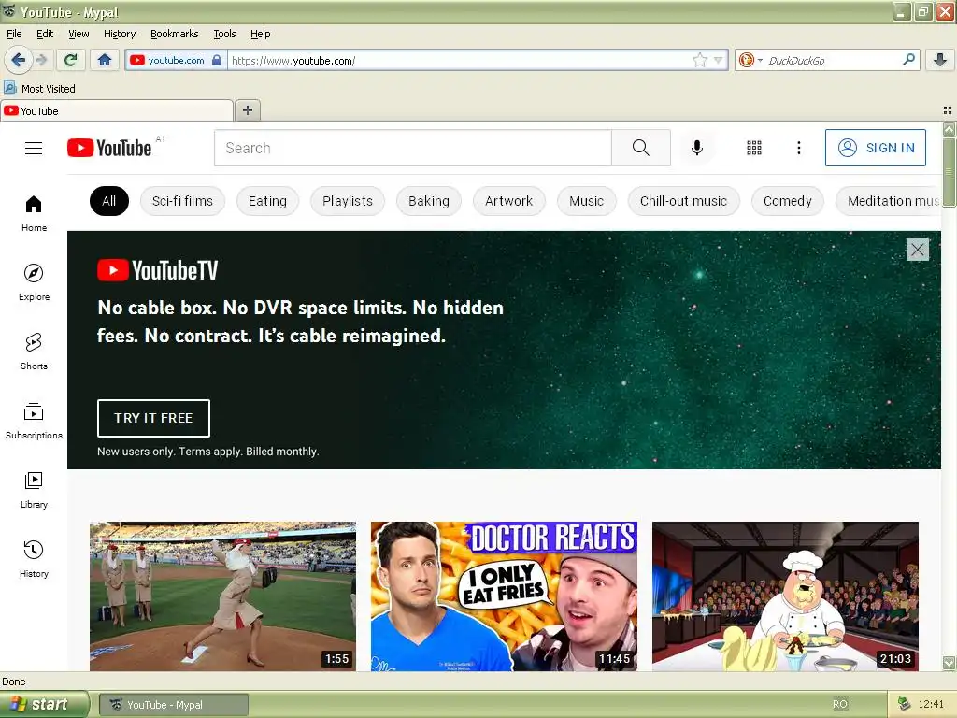The width and height of the screenshot is (957, 718).
Task: Open the Windows start button
Action: point(45,704)
